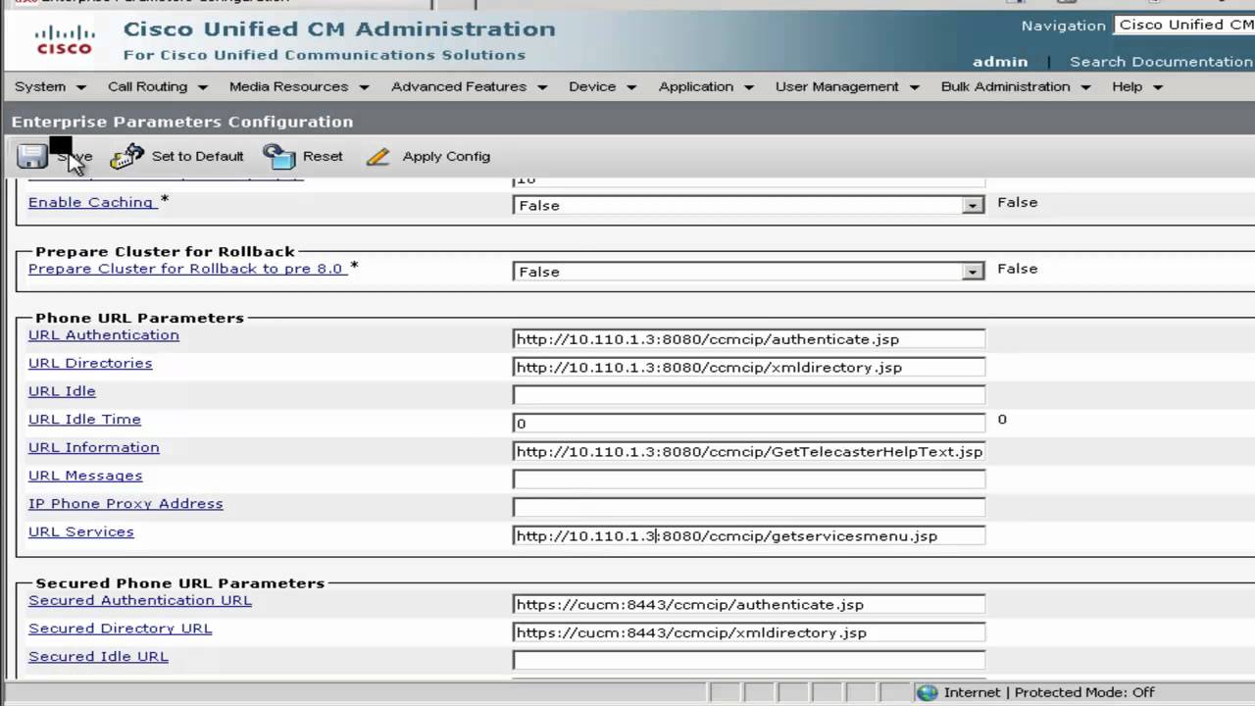Viewport: 1255px width, 706px height.
Task: Click the admin username text
Action: pyautogui.click(x=1000, y=61)
